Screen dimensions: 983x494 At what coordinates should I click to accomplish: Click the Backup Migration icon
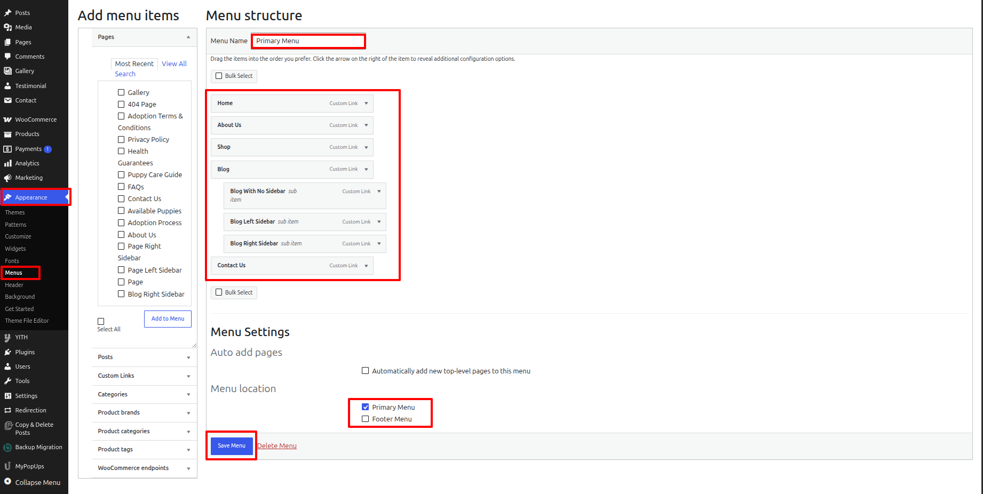pyautogui.click(x=7, y=448)
